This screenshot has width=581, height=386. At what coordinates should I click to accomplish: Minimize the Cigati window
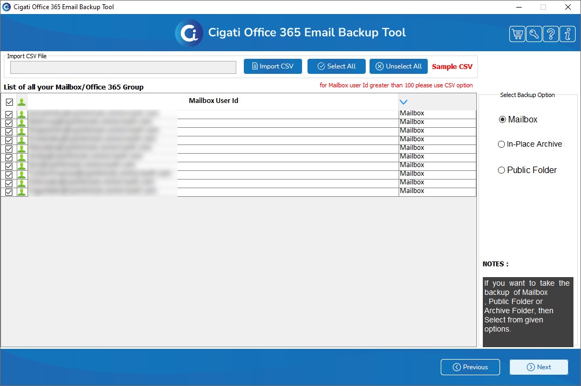coord(519,7)
